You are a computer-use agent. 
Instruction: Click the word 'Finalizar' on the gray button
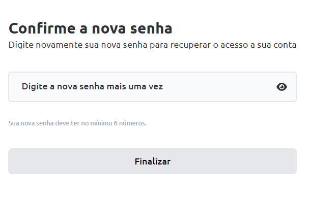pos(153,161)
